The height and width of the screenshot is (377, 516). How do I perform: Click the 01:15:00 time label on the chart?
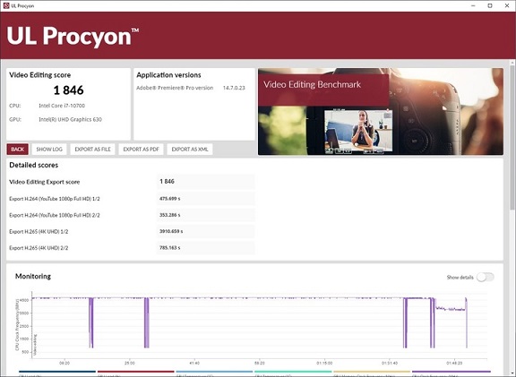point(324,364)
